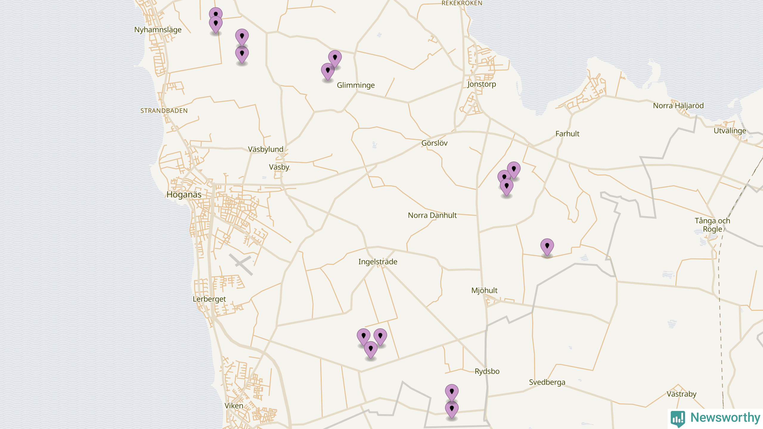This screenshot has width=763, height=429.
Task: Click the Västraby place label
Action: coord(681,394)
